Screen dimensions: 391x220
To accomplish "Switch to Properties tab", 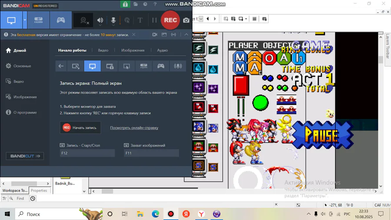I will pos(39,190).
